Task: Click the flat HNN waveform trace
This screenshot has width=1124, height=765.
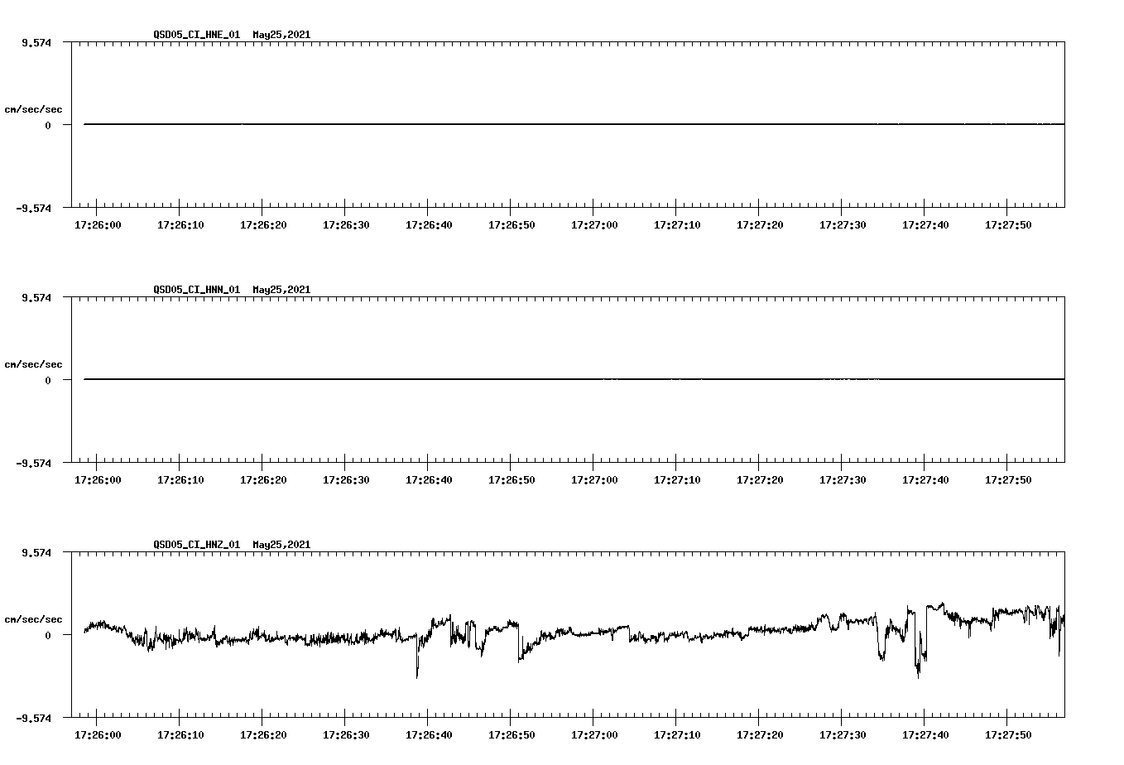Action: (497, 379)
